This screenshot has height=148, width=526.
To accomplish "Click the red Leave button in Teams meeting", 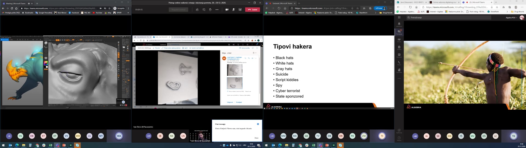I will (x=252, y=10).
